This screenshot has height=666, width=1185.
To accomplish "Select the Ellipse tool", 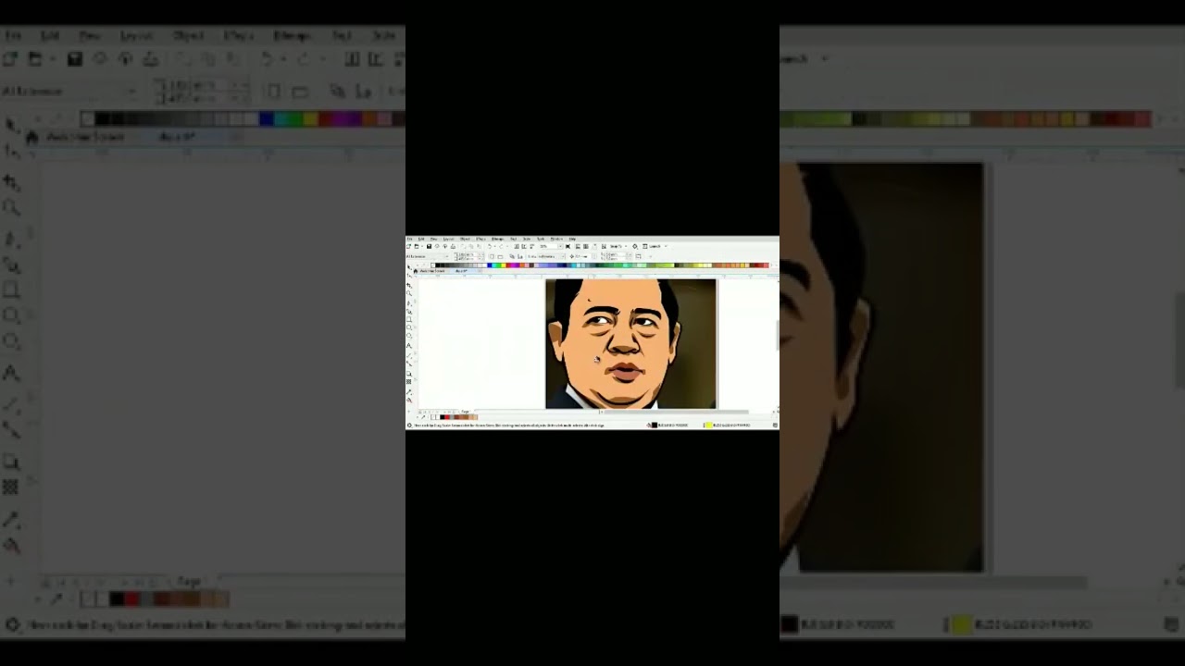I will pyautogui.click(x=409, y=327).
